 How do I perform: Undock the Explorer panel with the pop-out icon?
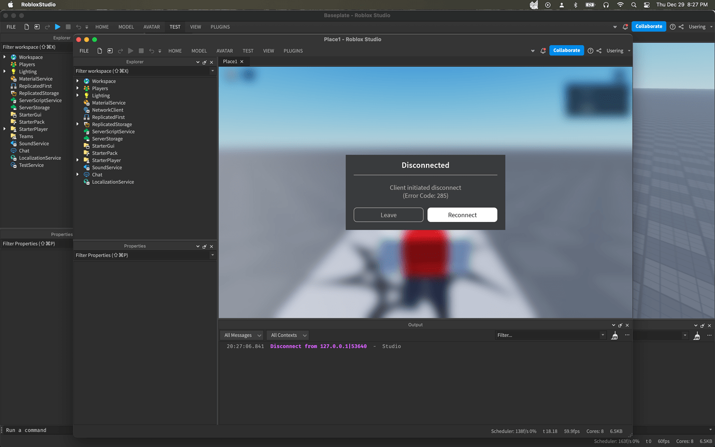click(204, 62)
